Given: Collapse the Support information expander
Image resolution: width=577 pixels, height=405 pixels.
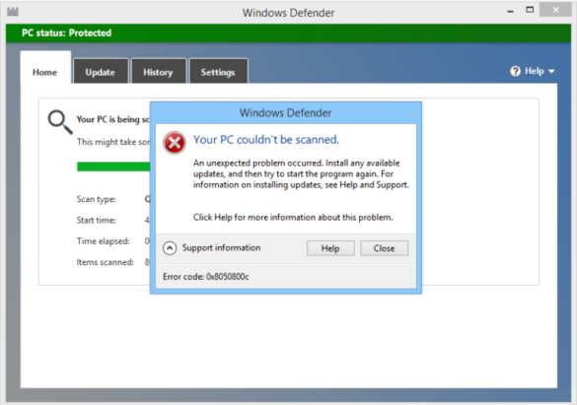Looking at the screenshot, I should point(170,248).
